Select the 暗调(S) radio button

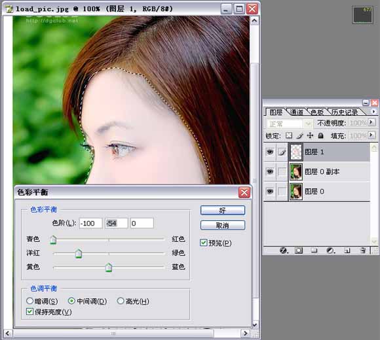click(x=29, y=301)
